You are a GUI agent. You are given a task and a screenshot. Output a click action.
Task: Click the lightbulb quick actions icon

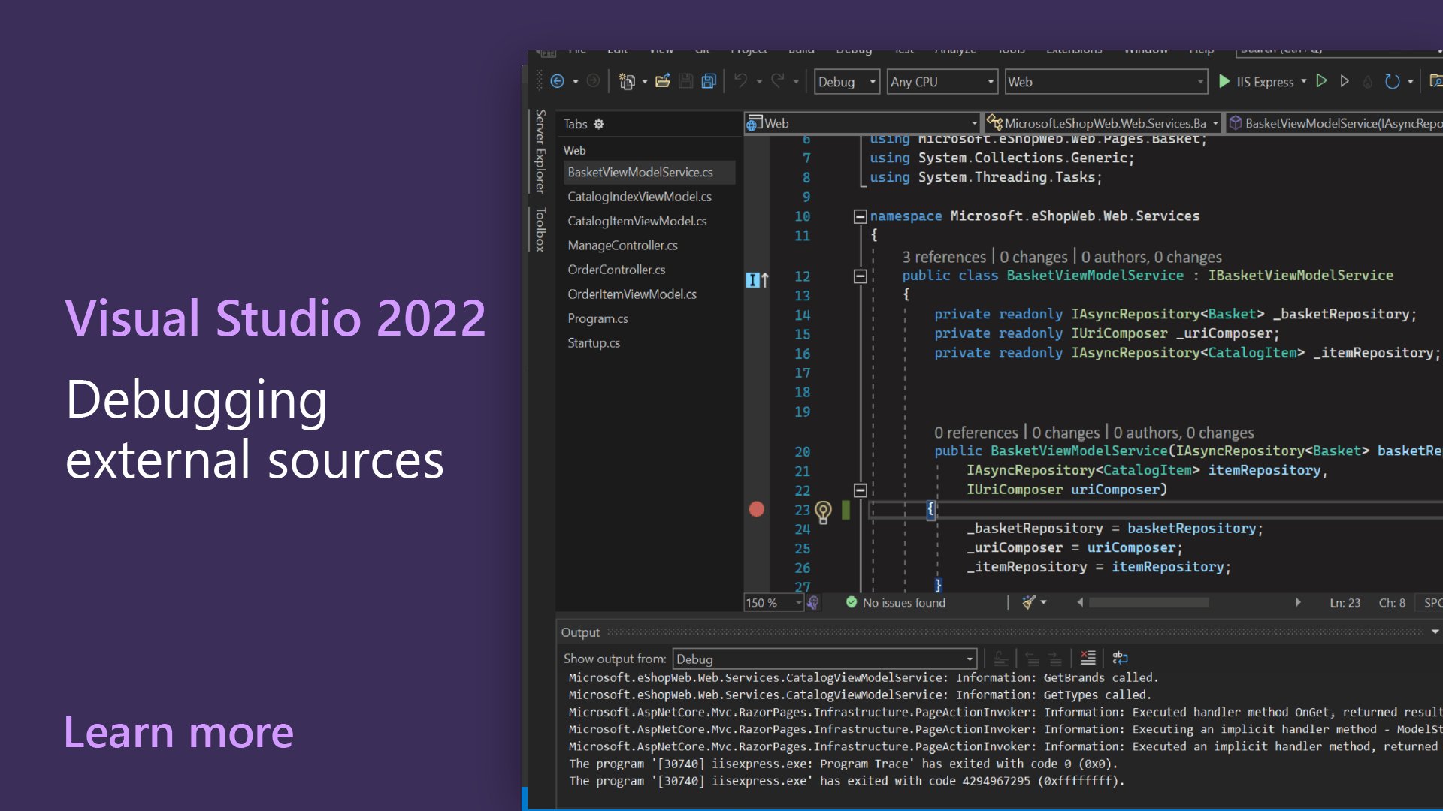(x=823, y=511)
